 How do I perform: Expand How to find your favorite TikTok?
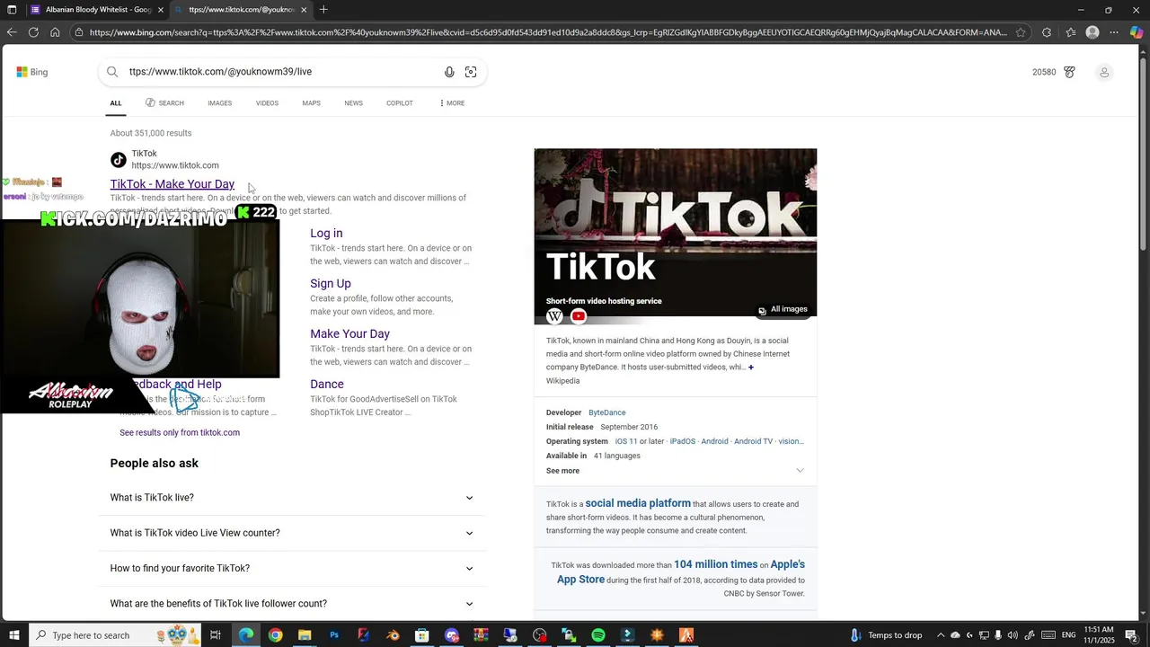pyautogui.click(x=292, y=568)
